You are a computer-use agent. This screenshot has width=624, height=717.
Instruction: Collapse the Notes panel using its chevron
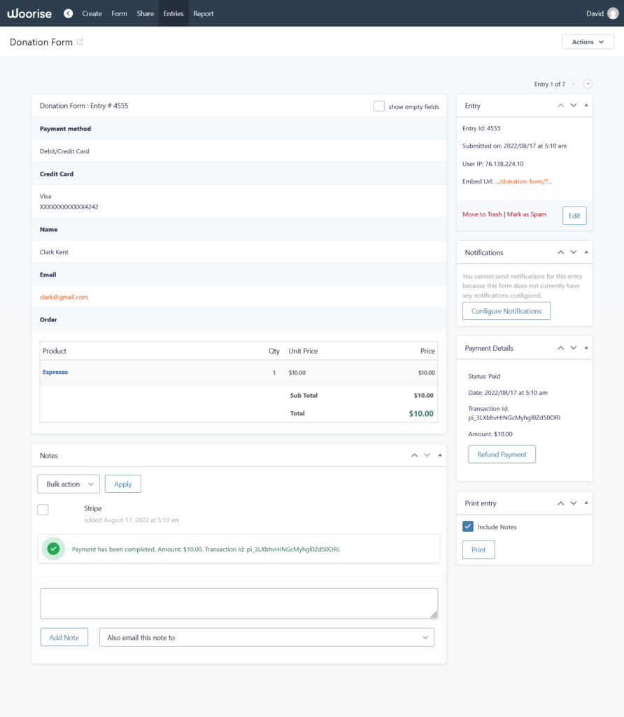coord(414,455)
